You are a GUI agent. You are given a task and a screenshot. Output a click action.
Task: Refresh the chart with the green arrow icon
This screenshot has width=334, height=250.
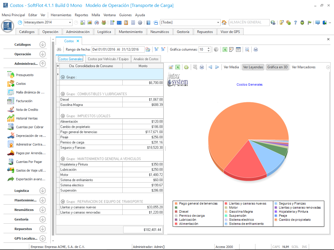point(186,67)
